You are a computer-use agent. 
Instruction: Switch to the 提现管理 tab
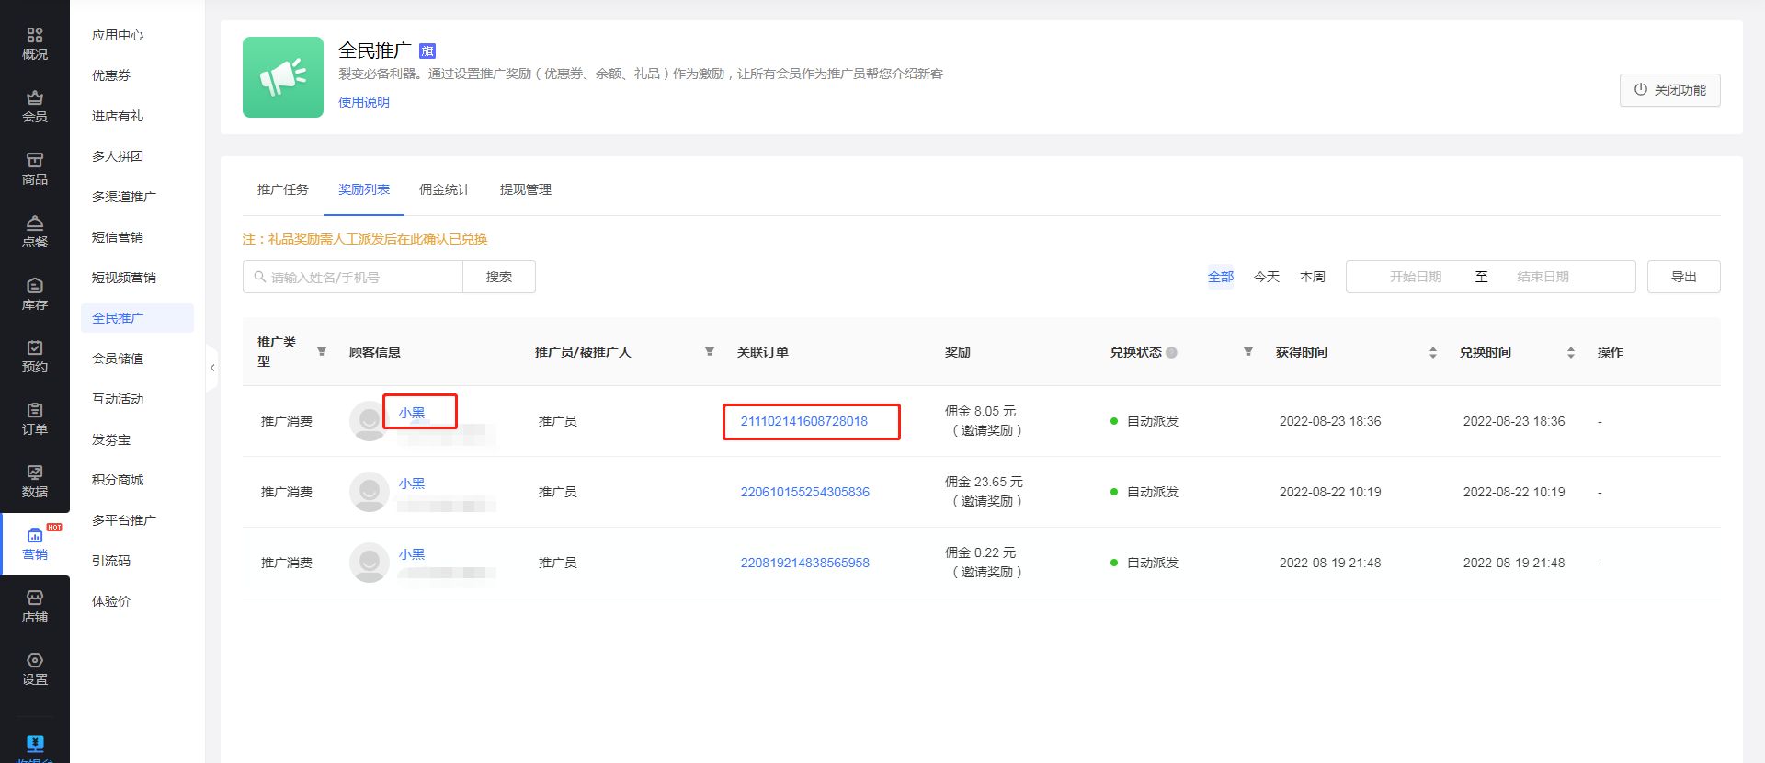pos(526,189)
